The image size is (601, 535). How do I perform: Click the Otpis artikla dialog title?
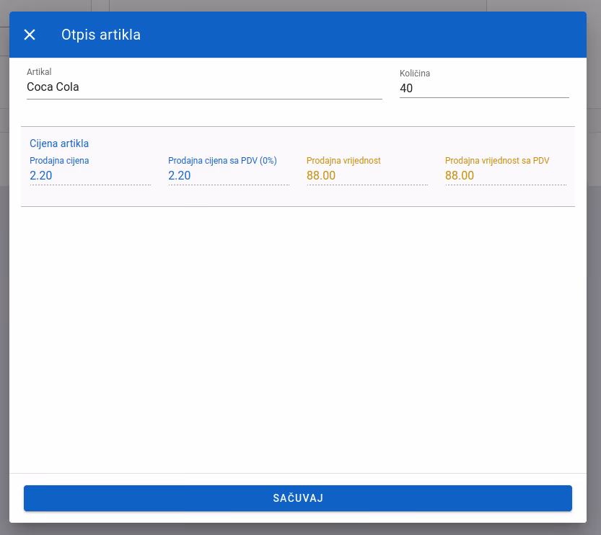101,35
